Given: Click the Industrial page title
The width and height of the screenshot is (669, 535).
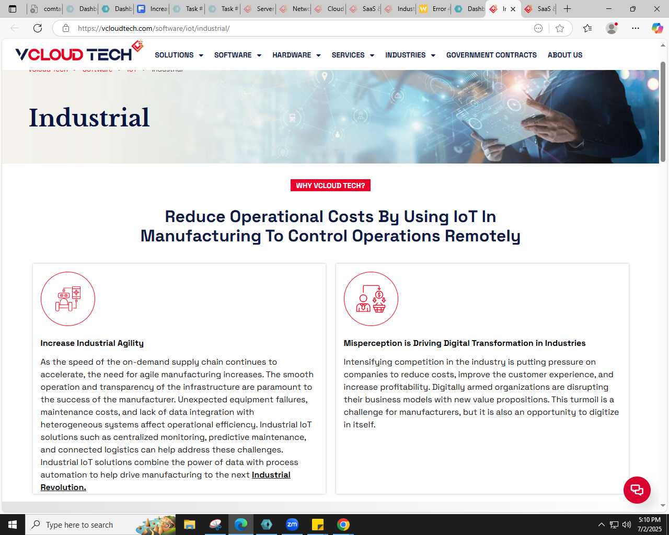Looking at the screenshot, I should [x=89, y=118].
